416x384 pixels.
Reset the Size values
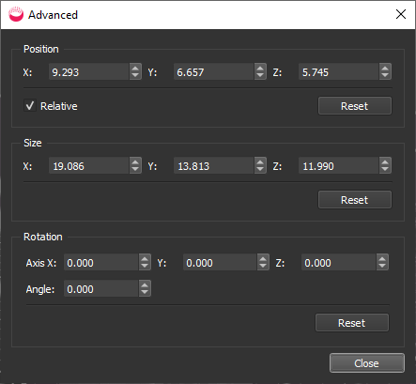pos(355,200)
